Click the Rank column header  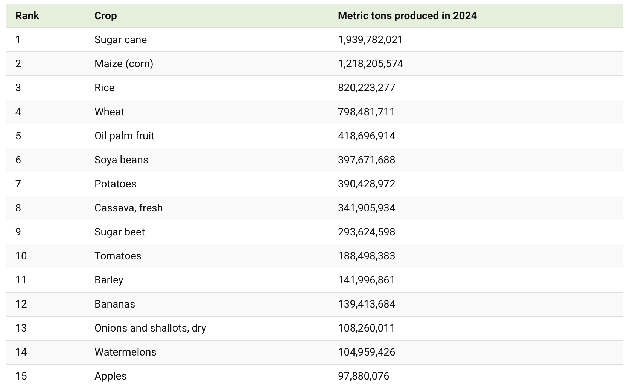click(x=27, y=16)
